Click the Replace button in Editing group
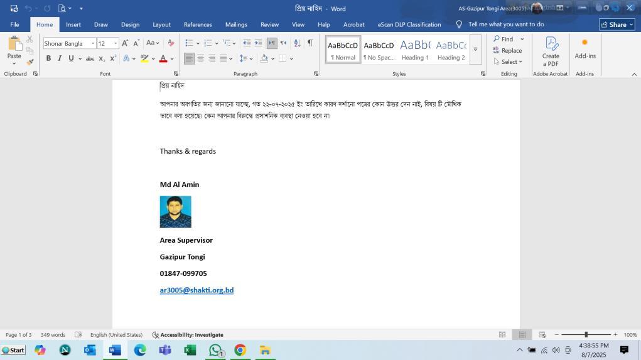Image resolution: width=641 pixels, height=360 pixels. (x=508, y=50)
